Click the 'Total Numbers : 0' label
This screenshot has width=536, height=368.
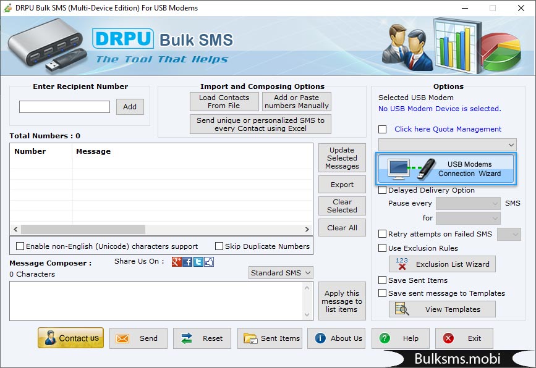[45, 136]
